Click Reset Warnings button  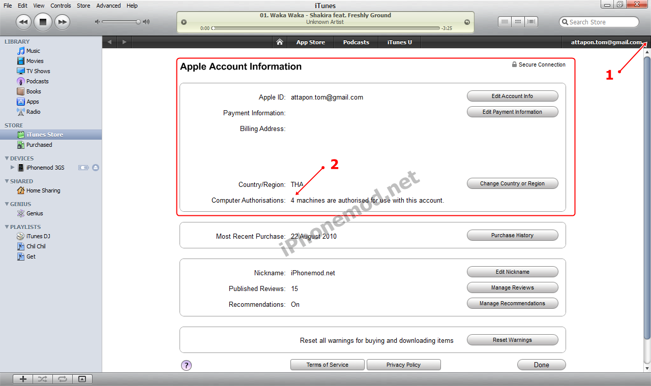click(512, 340)
